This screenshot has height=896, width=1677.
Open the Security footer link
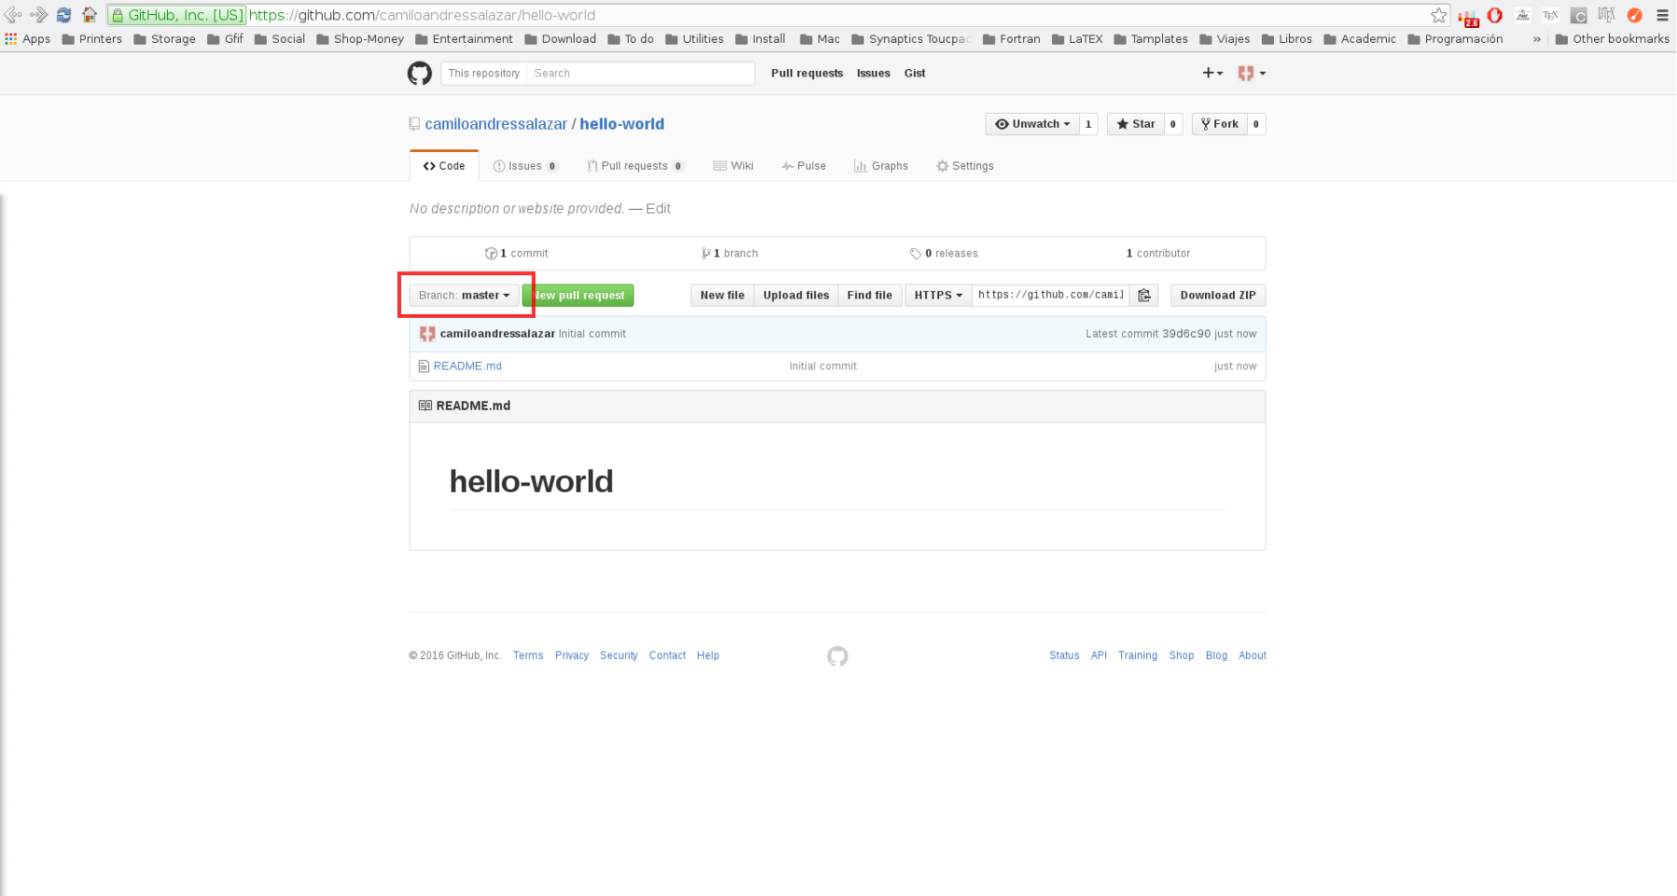(x=618, y=655)
